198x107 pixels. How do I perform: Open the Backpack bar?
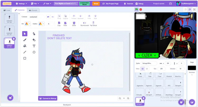click(67, 105)
